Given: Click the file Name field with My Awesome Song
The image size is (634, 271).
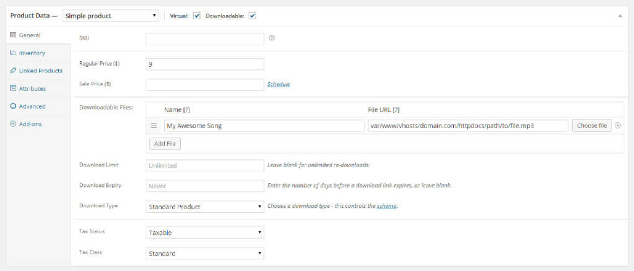Looking at the screenshot, I should click(x=264, y=126).
